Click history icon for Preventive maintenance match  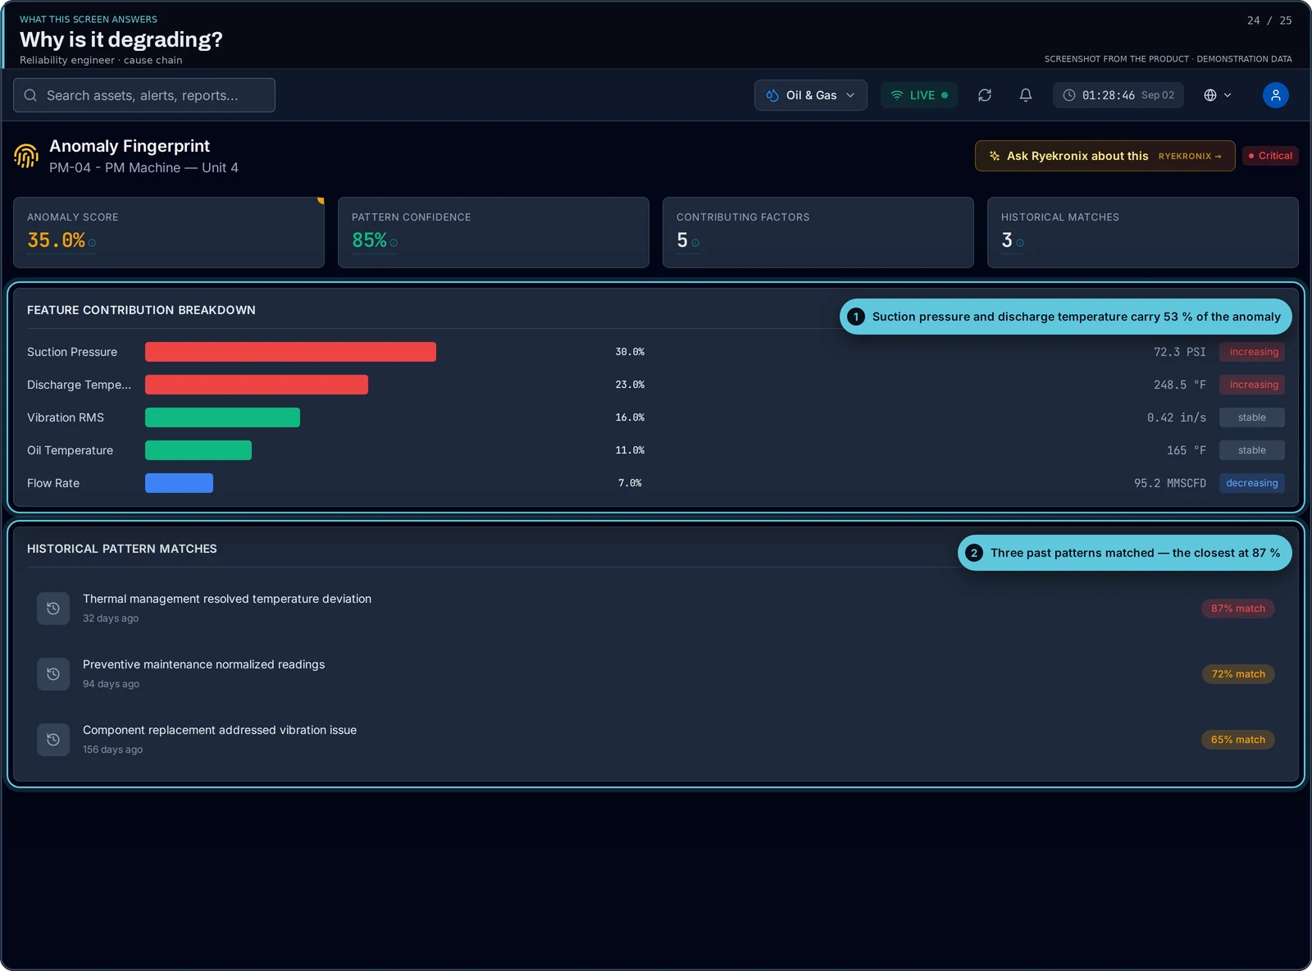pyautogui.click(x=53, y=674)
